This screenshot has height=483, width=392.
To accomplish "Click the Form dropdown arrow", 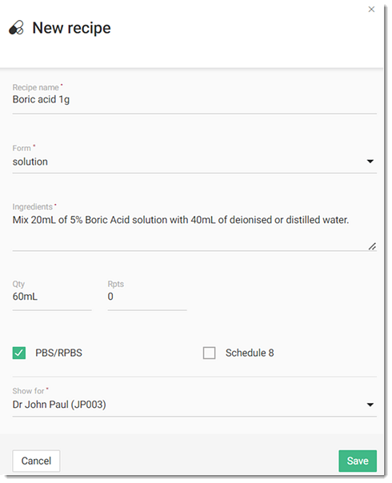I will click(370, 162).
